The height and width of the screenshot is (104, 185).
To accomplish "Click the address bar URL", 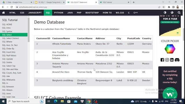I will pyautogui.click(x=33, y=7).
